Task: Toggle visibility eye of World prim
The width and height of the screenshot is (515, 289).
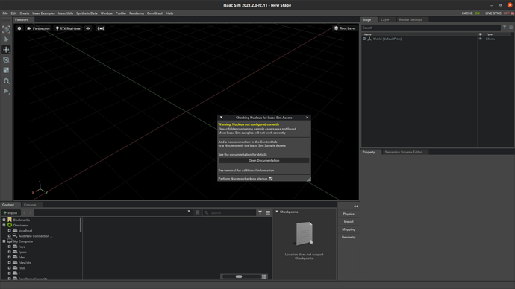Action: (x=480, y=39)
